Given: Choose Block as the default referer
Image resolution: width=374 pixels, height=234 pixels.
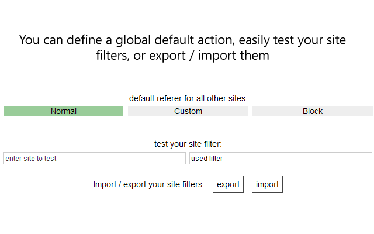Looking at the screenshot, I should 313,111.
